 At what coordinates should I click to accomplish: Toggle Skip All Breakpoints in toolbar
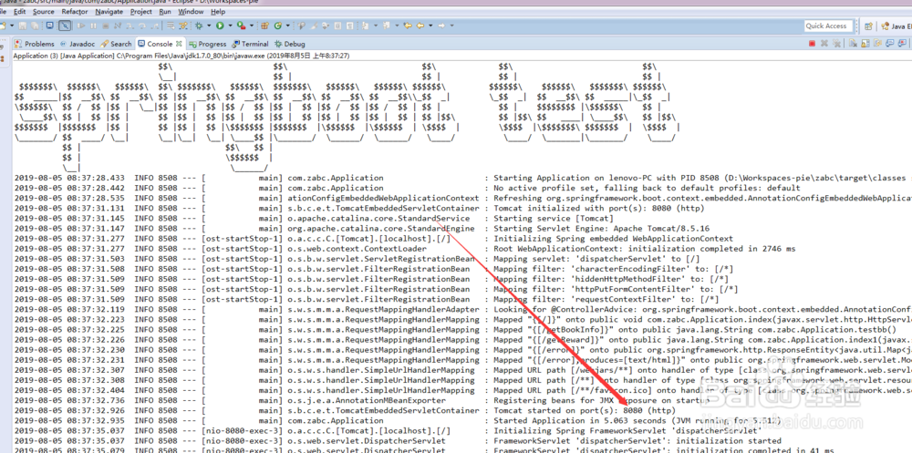[65, 26]
